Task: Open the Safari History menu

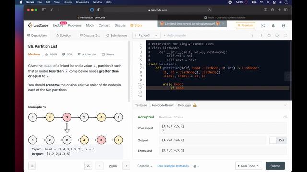Action: point(68,2)
